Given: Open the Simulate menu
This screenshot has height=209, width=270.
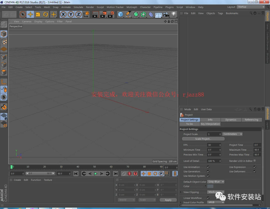Looking at the screenshot, I should (78, 7).
